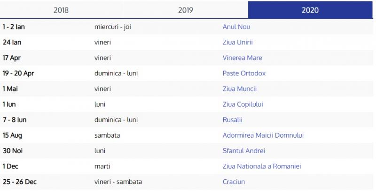Click the Rusalii link
This screenshot has width=376, height=191.
(x=233, y=120)
